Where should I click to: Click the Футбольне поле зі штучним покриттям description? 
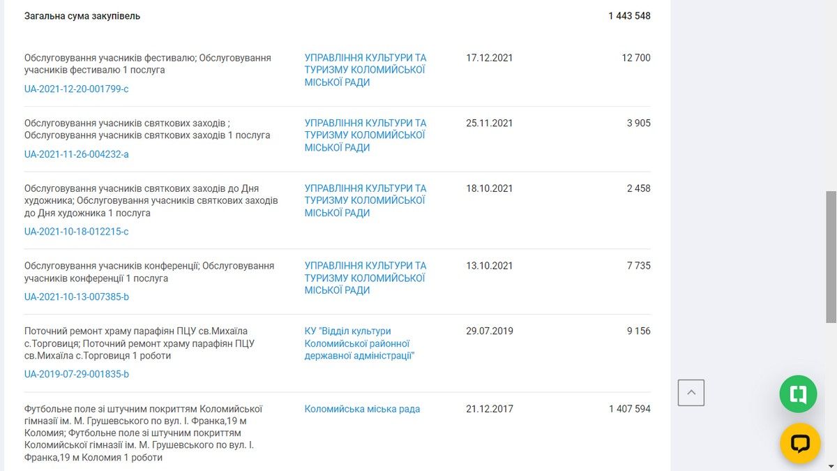click(143, 433)
